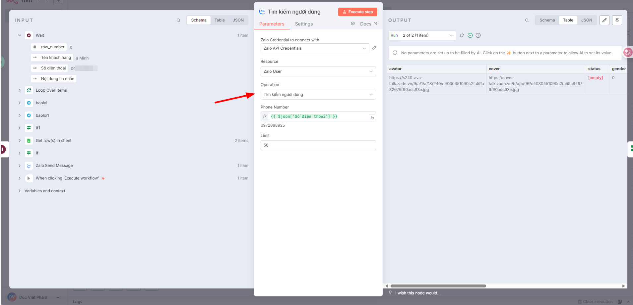
Task: Click the baoloi1 Telegram icon
Action: coord(29,115)
